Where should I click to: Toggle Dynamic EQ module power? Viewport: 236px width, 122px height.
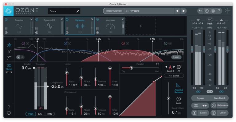[x=37, y=19]
